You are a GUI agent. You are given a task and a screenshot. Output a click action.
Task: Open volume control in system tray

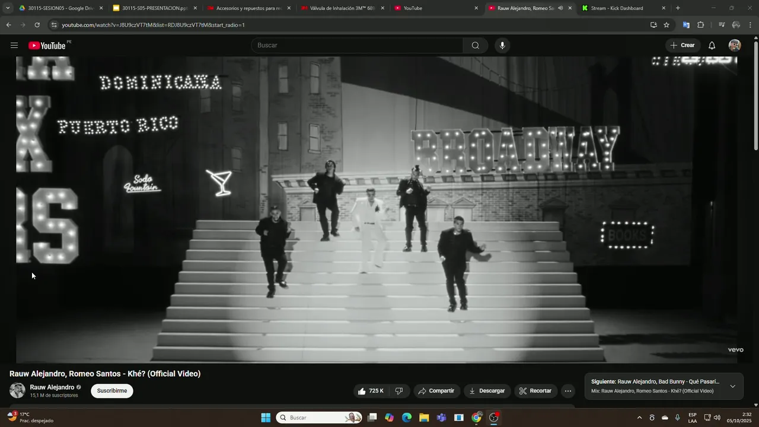point(717,418)
